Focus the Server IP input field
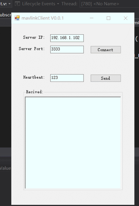139x206 pixels. pos(67,38)
